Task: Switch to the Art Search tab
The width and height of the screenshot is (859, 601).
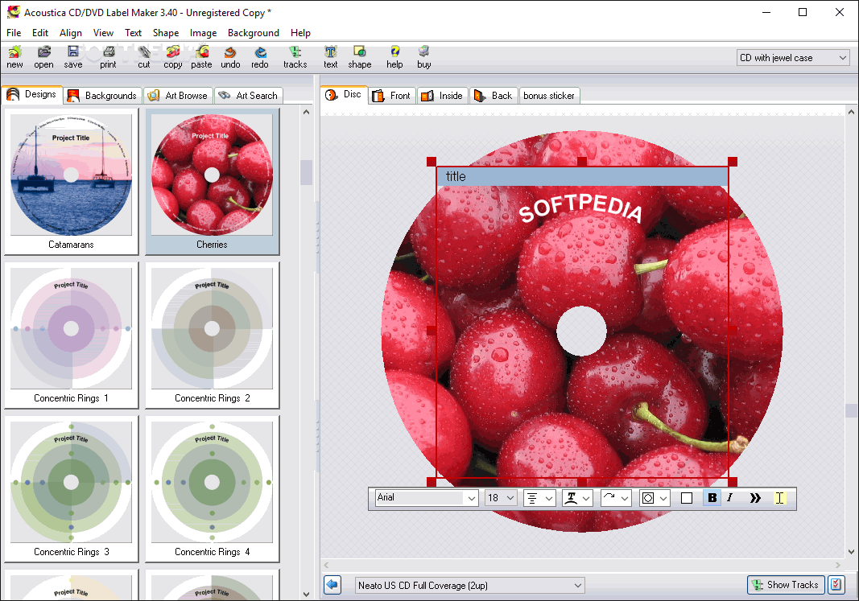Action: pos(248,95)
